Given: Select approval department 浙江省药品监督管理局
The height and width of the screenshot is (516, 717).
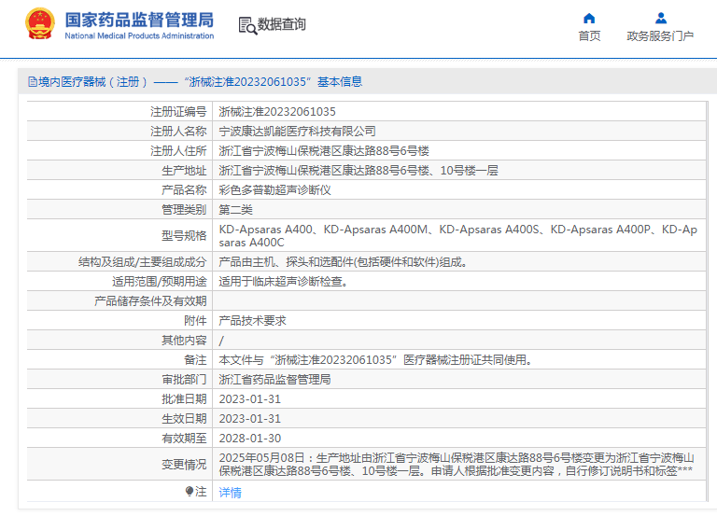Looking at the screenshot, I should tap(274, 380).
